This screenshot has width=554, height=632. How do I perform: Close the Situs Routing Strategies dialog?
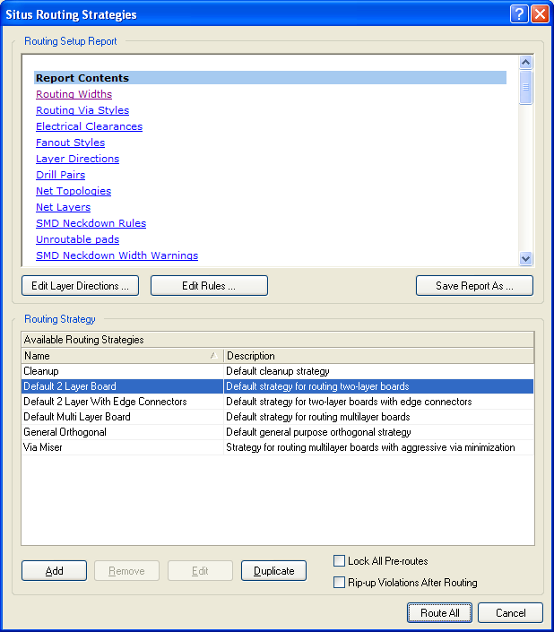(540, 14)
